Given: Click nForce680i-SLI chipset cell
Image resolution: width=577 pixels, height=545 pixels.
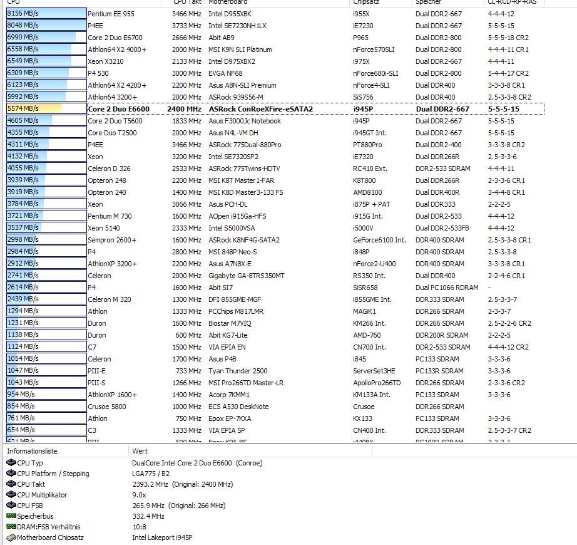Looking at the screenshot, I should (375, 73).
